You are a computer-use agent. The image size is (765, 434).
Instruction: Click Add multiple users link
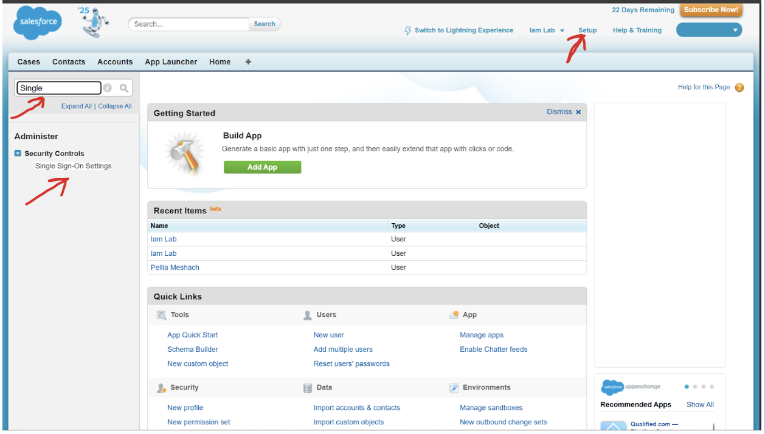point(343,350)
